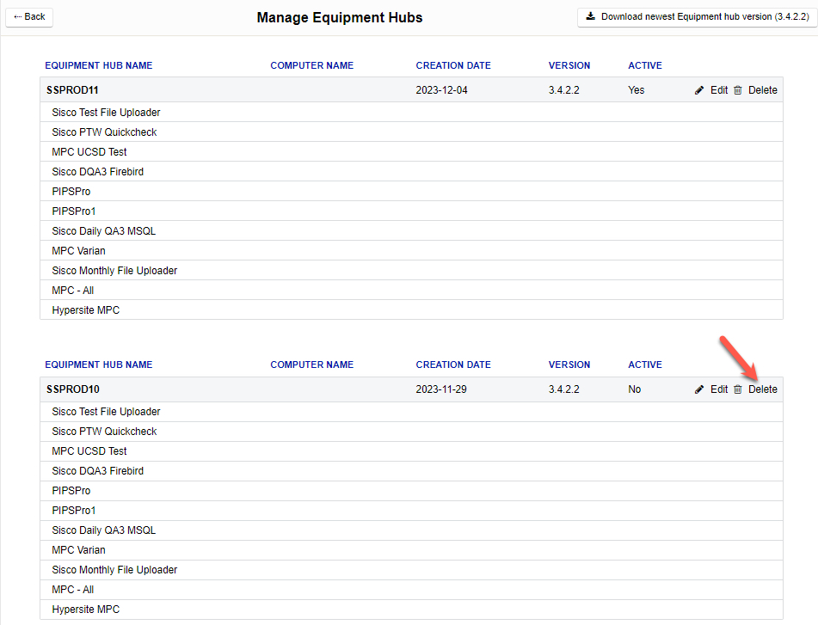This screenshot has height=625, width=818.
Task: Click the first Creation Date column header
Action: (453, 65)
